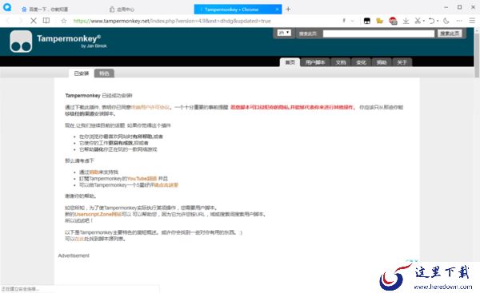Click the search this page button

point(450,34)
